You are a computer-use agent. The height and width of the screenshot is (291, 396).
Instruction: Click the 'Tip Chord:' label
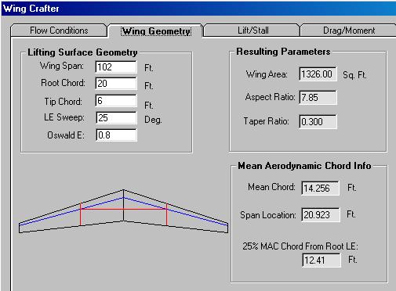point(63,102)
